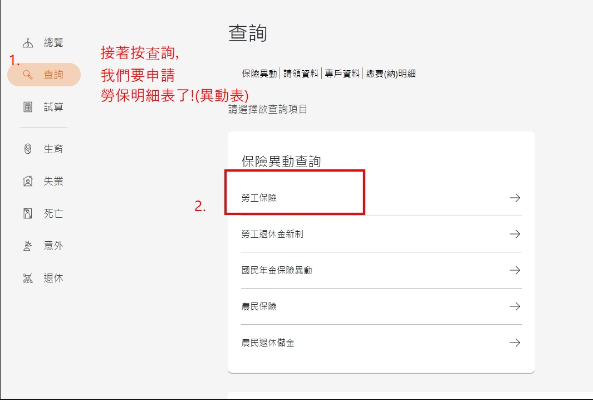Select the 退休 retirement icon

pyautogui.click(x=28, y=278)
